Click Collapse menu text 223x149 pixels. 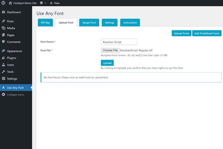[x=15, y=95]
